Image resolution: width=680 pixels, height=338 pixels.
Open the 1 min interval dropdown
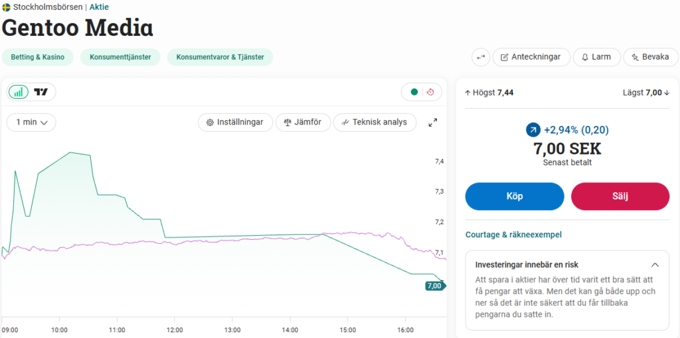(x=31, y=123)
